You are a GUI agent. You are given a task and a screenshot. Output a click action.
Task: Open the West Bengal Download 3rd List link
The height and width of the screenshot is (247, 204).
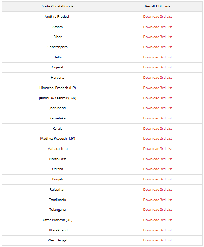(158, 240)
